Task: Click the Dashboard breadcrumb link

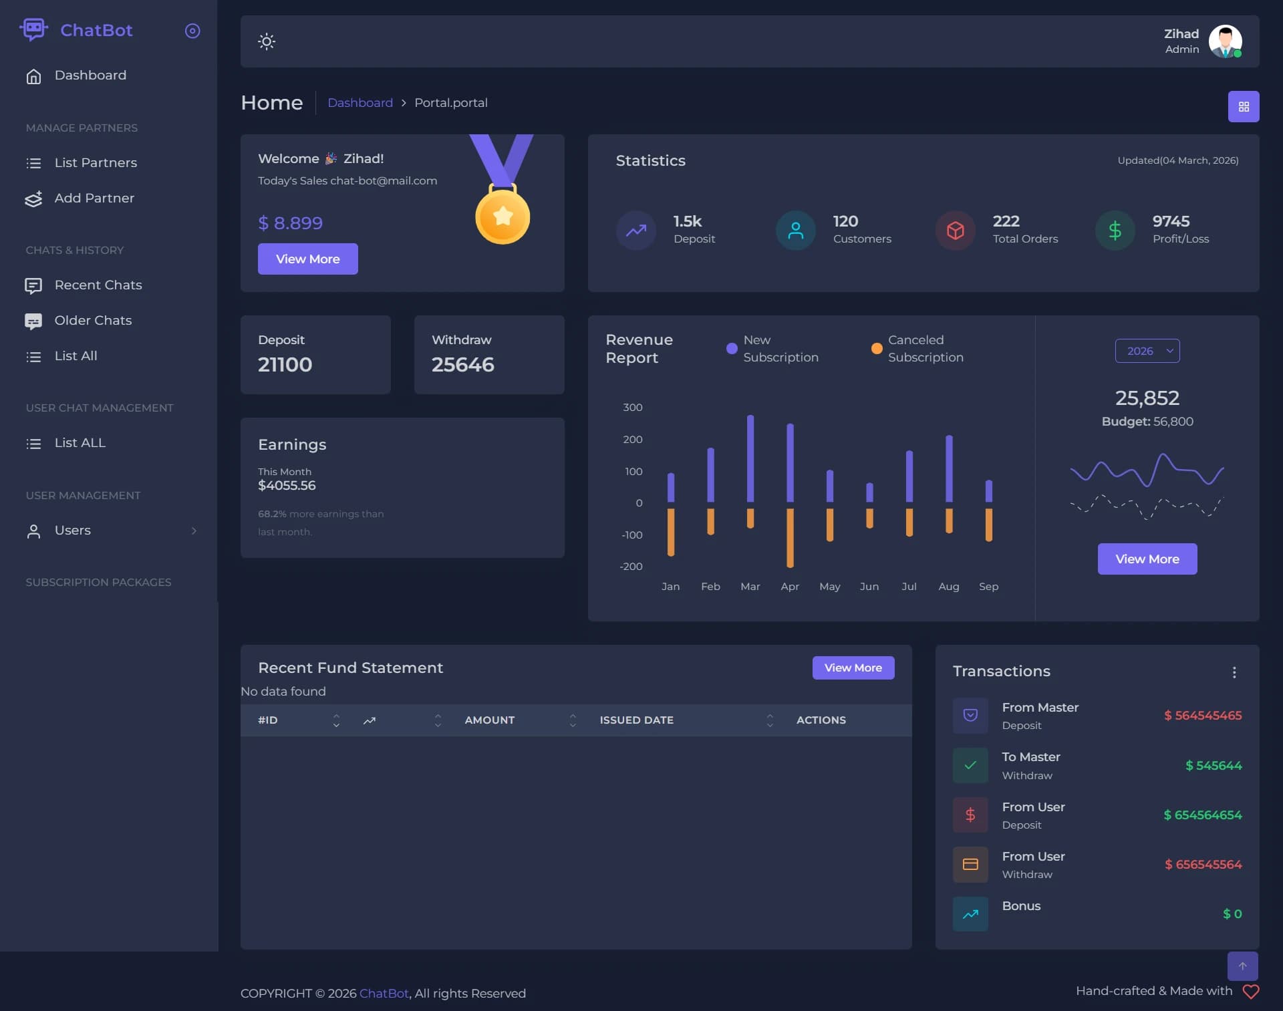Action: coord(360,103)
